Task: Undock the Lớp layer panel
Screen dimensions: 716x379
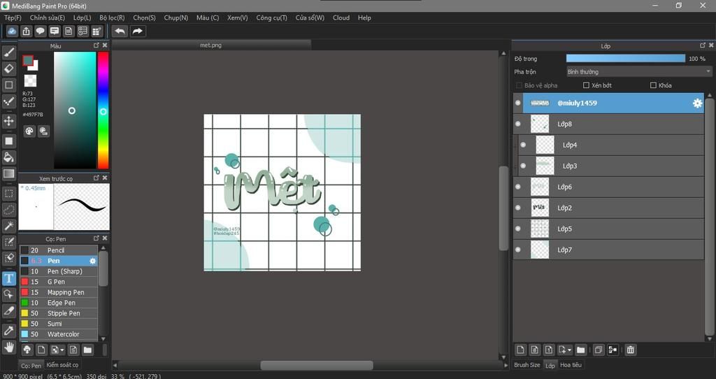Action: [703, 45]
